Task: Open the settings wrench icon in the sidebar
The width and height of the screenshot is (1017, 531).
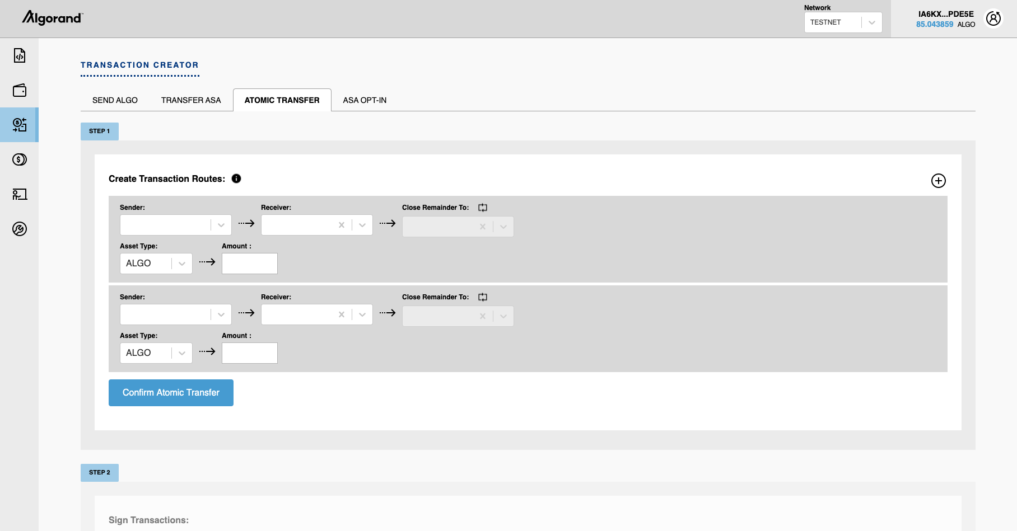Action: [20, 229]
